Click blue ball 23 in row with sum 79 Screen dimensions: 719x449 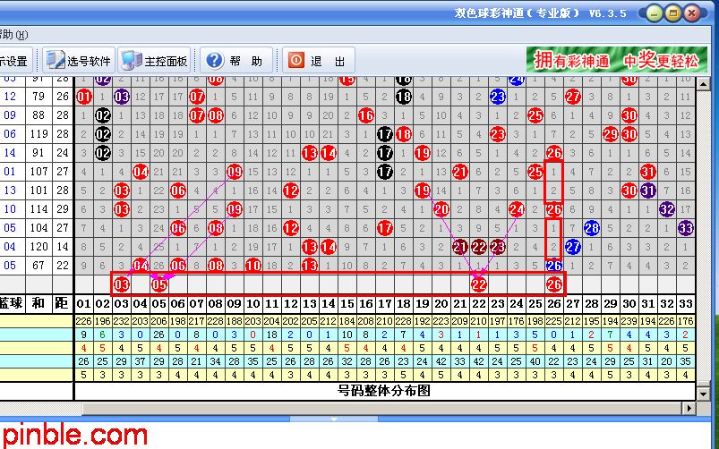pyautogui.click(x=498, y=97)
